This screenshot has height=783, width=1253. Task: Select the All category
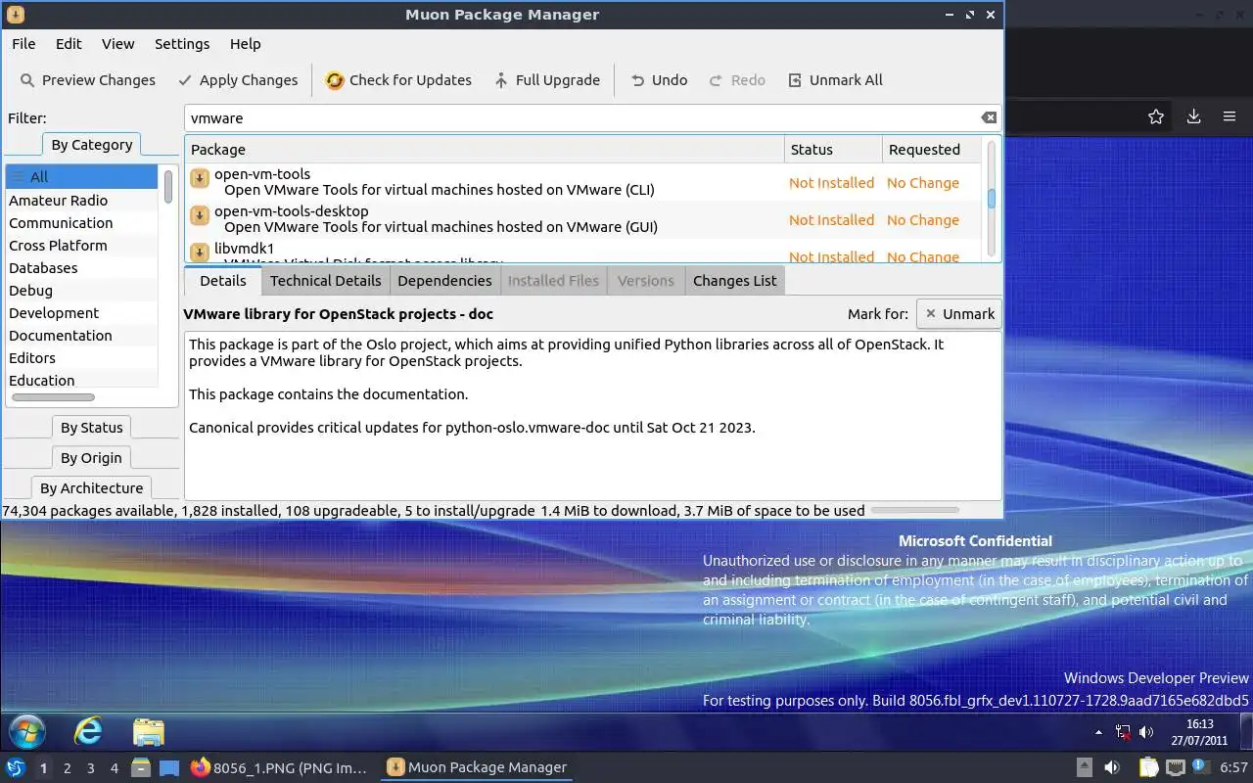coord(81,177)
